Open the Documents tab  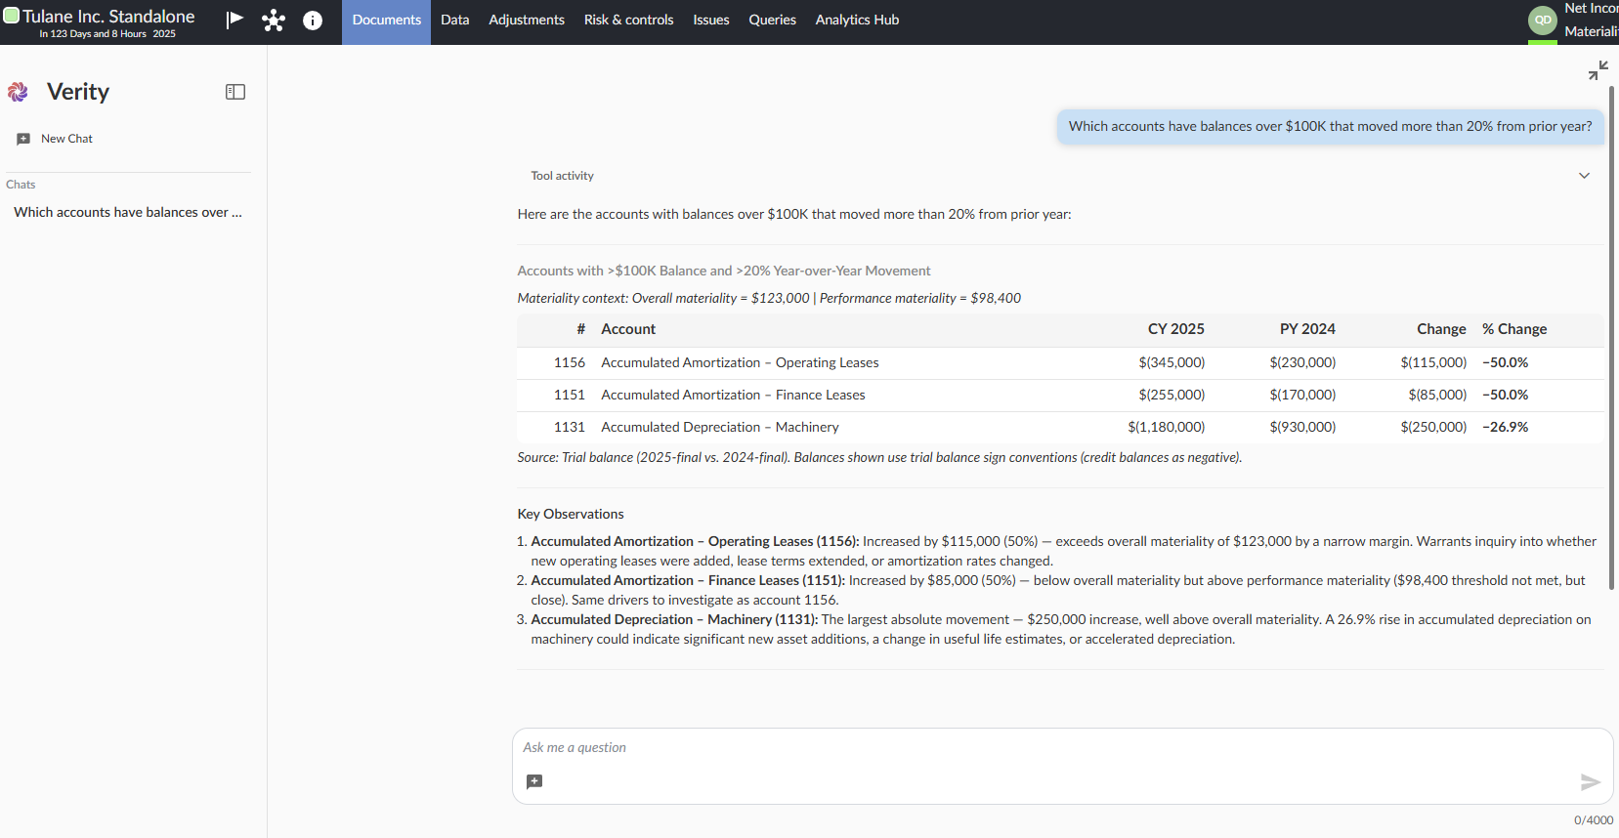pos(387,21)
